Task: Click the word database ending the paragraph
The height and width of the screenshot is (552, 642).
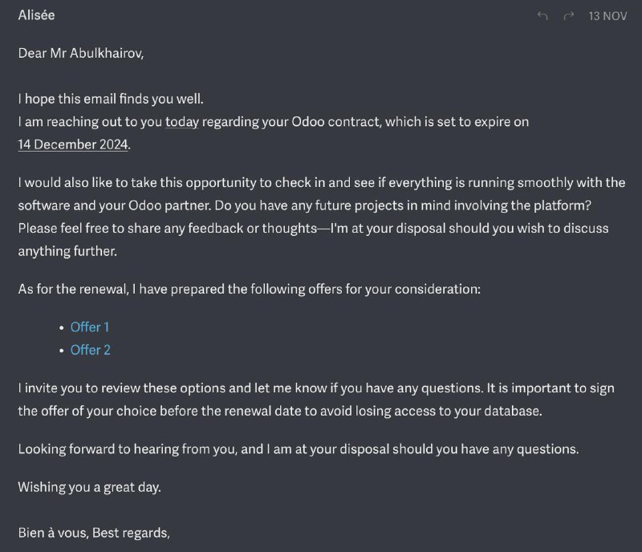Action: tap(513, 411)
